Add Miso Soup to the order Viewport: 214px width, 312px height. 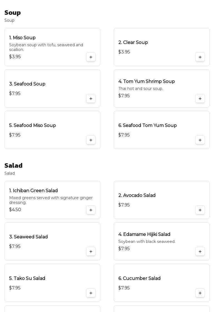point(91,57)
